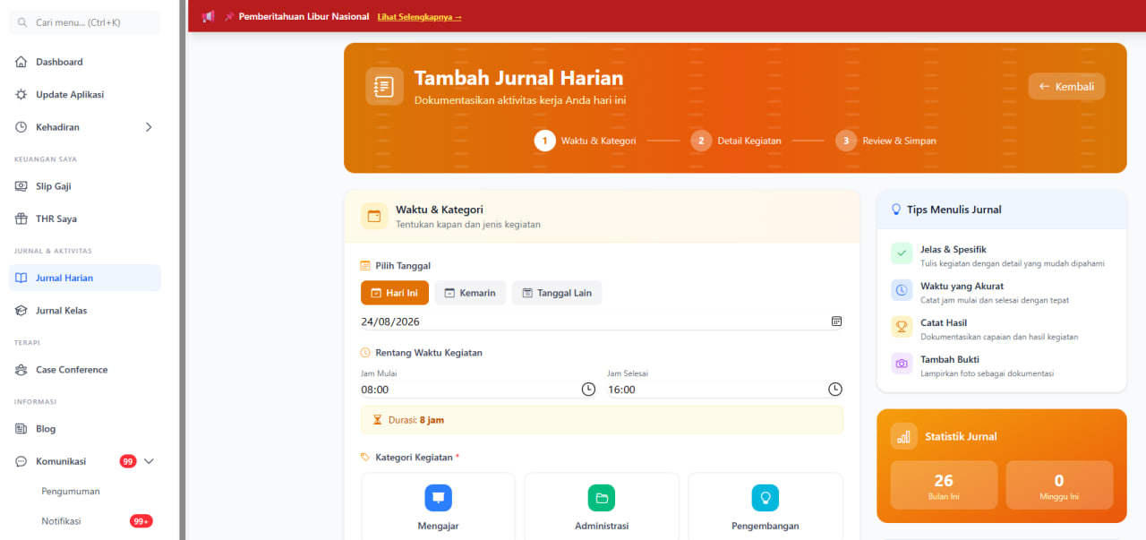
Task: Select the Tanggal Lain date option
Action: point(557,293)
